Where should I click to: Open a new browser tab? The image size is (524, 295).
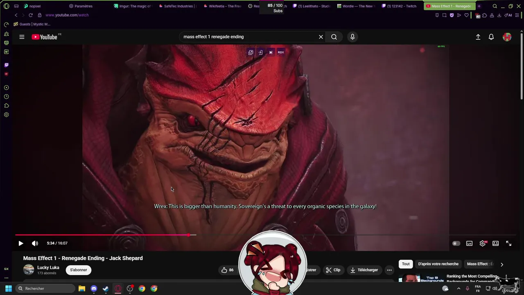(x=479, y=6)
